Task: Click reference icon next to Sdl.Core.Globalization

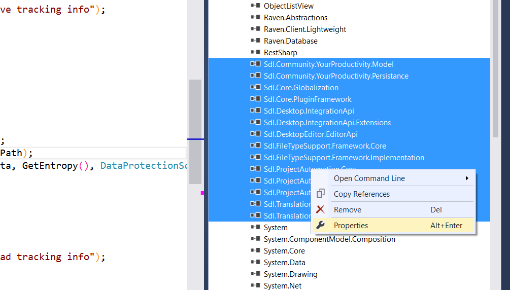Action: (255, 87)
